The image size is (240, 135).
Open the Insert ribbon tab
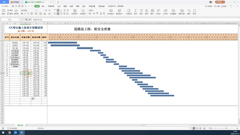click(x=43, y=6)
